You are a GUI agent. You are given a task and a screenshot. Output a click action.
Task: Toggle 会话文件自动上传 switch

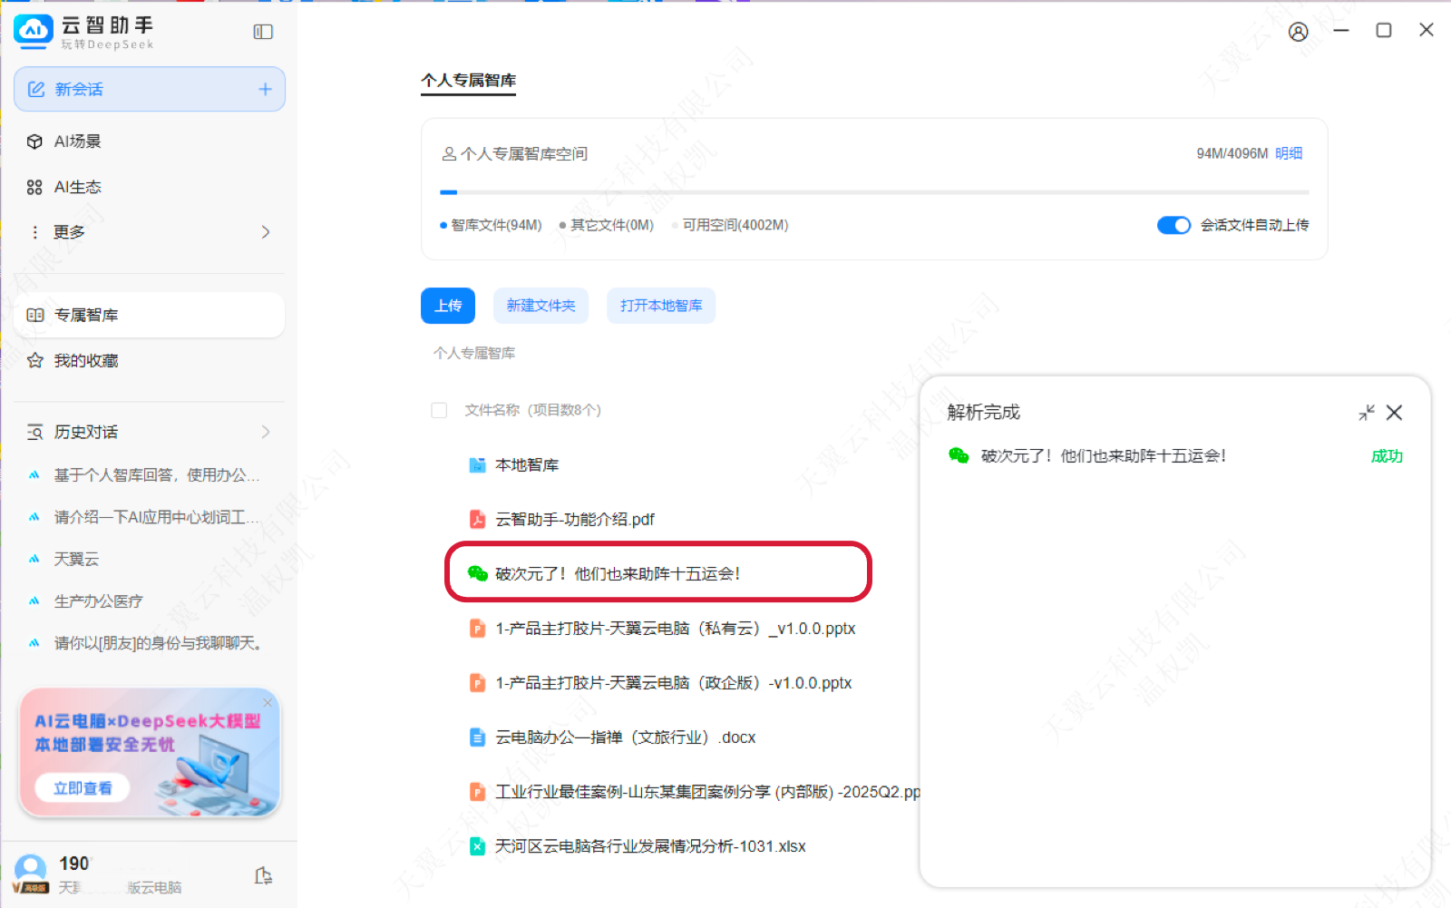tap(1173, 225)
